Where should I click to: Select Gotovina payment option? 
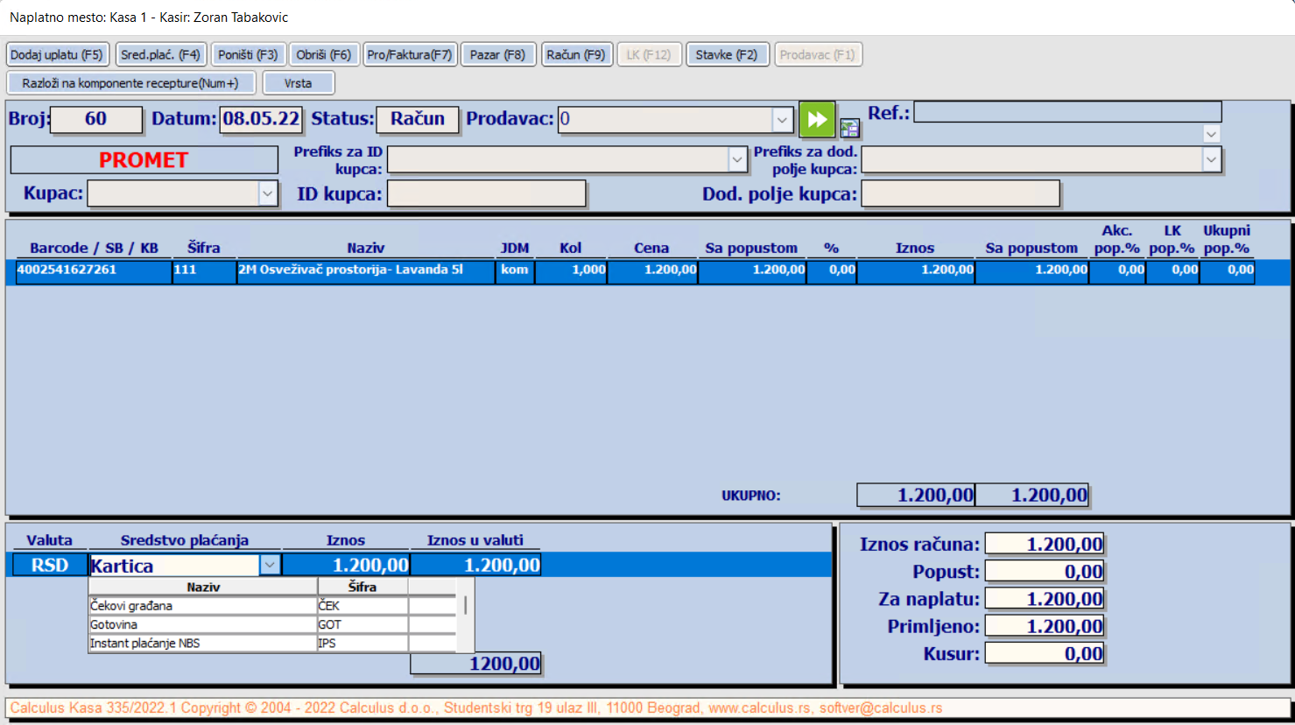pyautogui.click(x=203, y=624)
